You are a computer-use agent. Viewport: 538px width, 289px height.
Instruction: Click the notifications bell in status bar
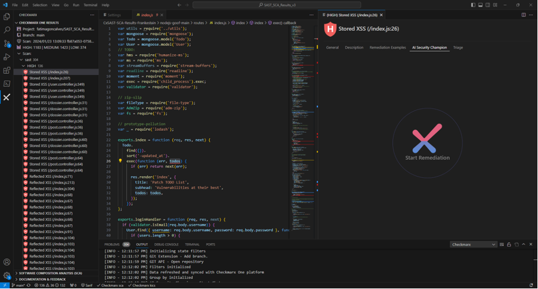pos(531,285)
